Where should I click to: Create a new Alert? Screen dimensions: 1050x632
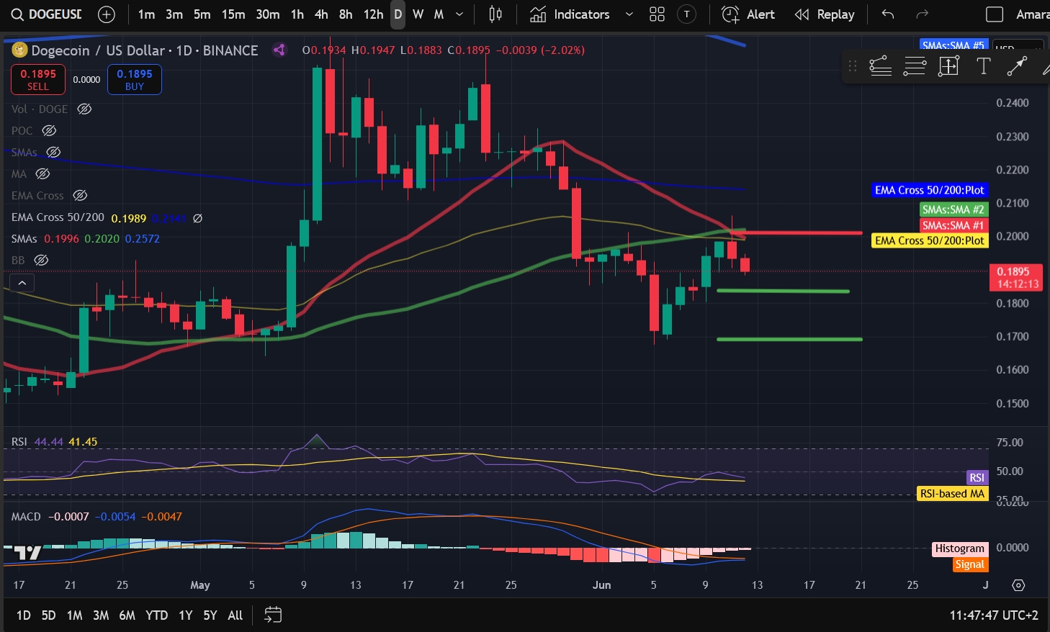pyautogui.click(x=748, y=14)
